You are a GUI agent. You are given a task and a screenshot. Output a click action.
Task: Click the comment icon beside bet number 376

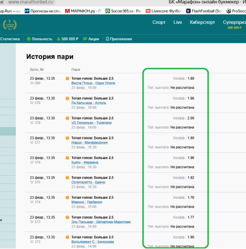pyautogui.click(x=32, y=162)
